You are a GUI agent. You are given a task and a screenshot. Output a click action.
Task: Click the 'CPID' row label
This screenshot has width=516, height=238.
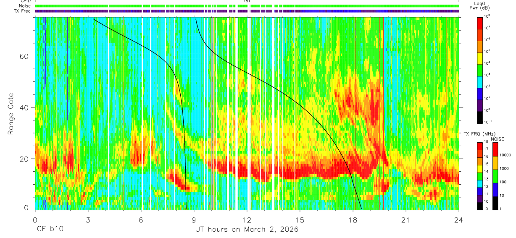[x=25, y=1]
